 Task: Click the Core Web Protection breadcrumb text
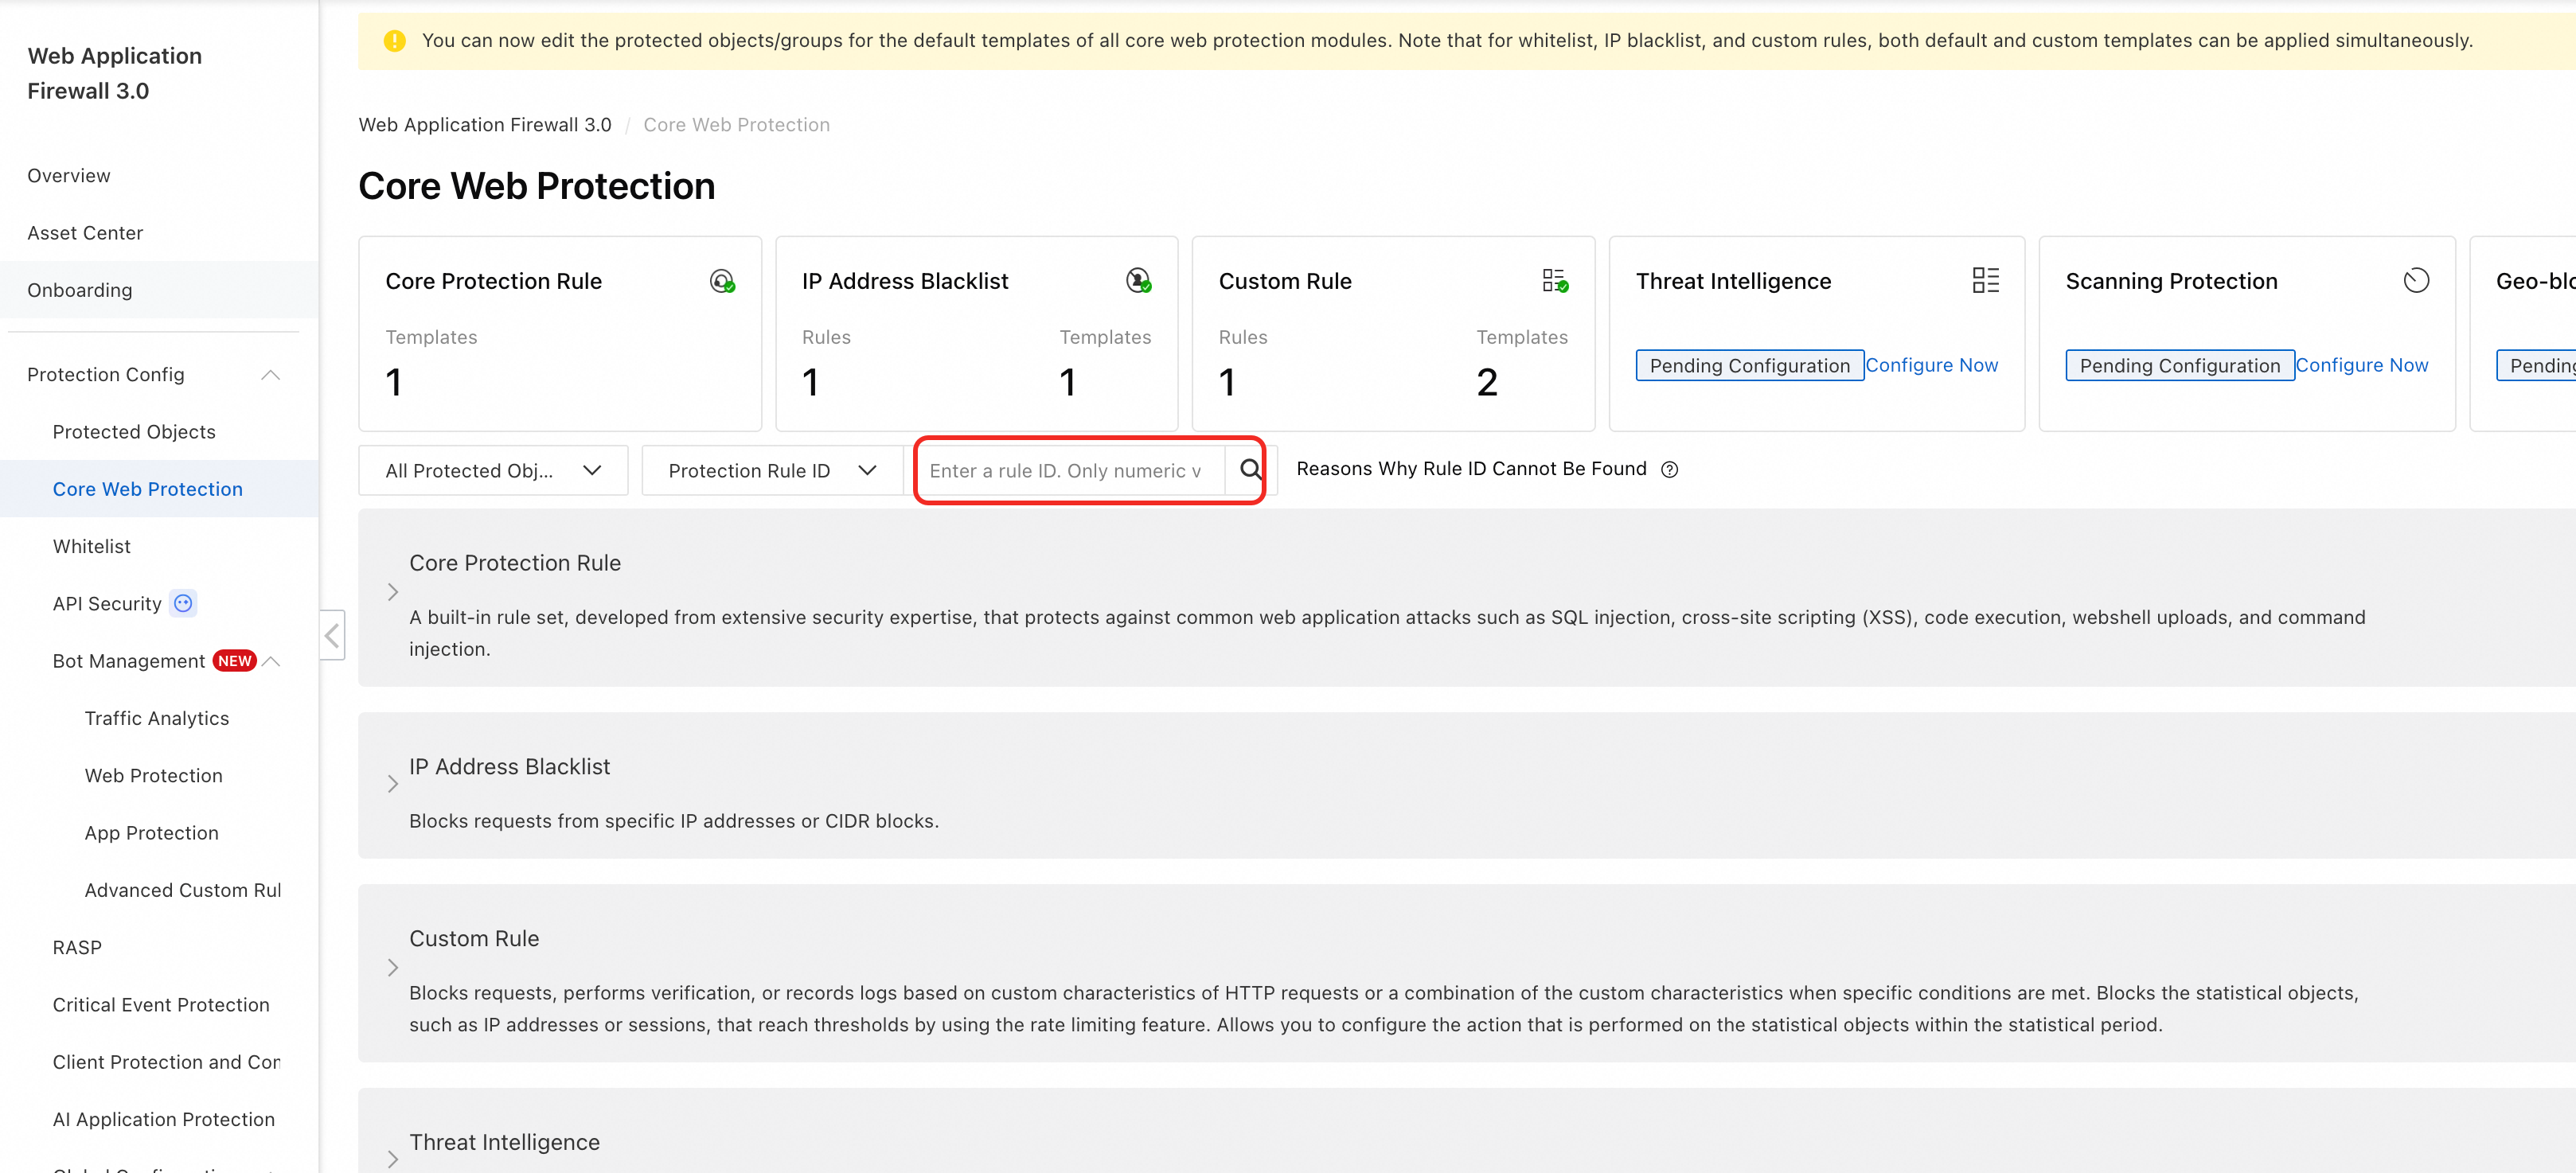[x=736, y=125]
